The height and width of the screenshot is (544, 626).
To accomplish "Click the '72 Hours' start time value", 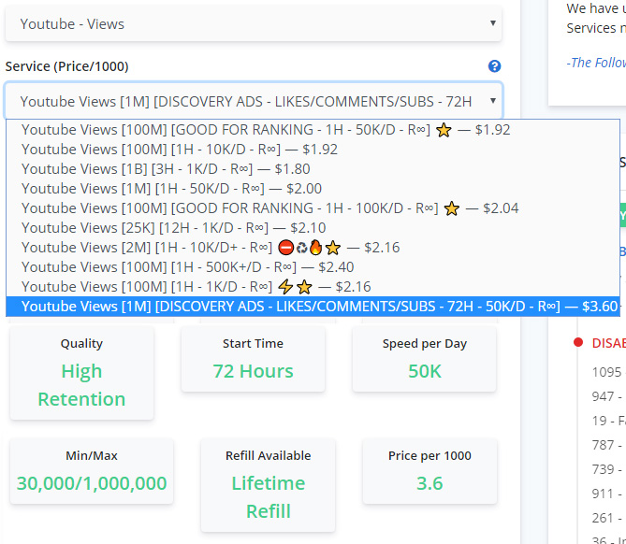I will 253,371.
